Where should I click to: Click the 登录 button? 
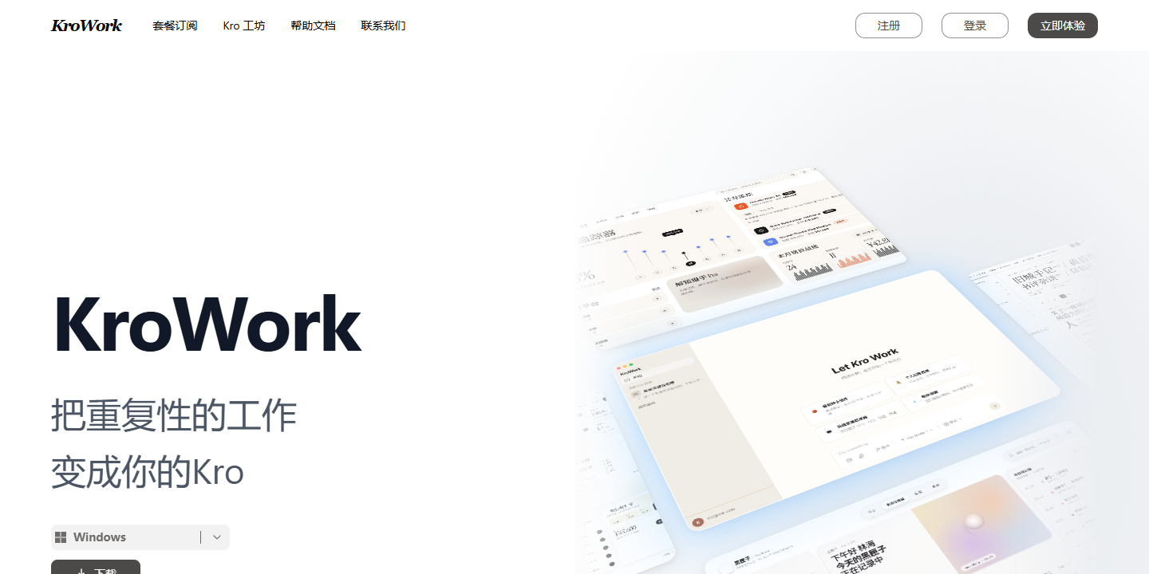click(975, 26)
